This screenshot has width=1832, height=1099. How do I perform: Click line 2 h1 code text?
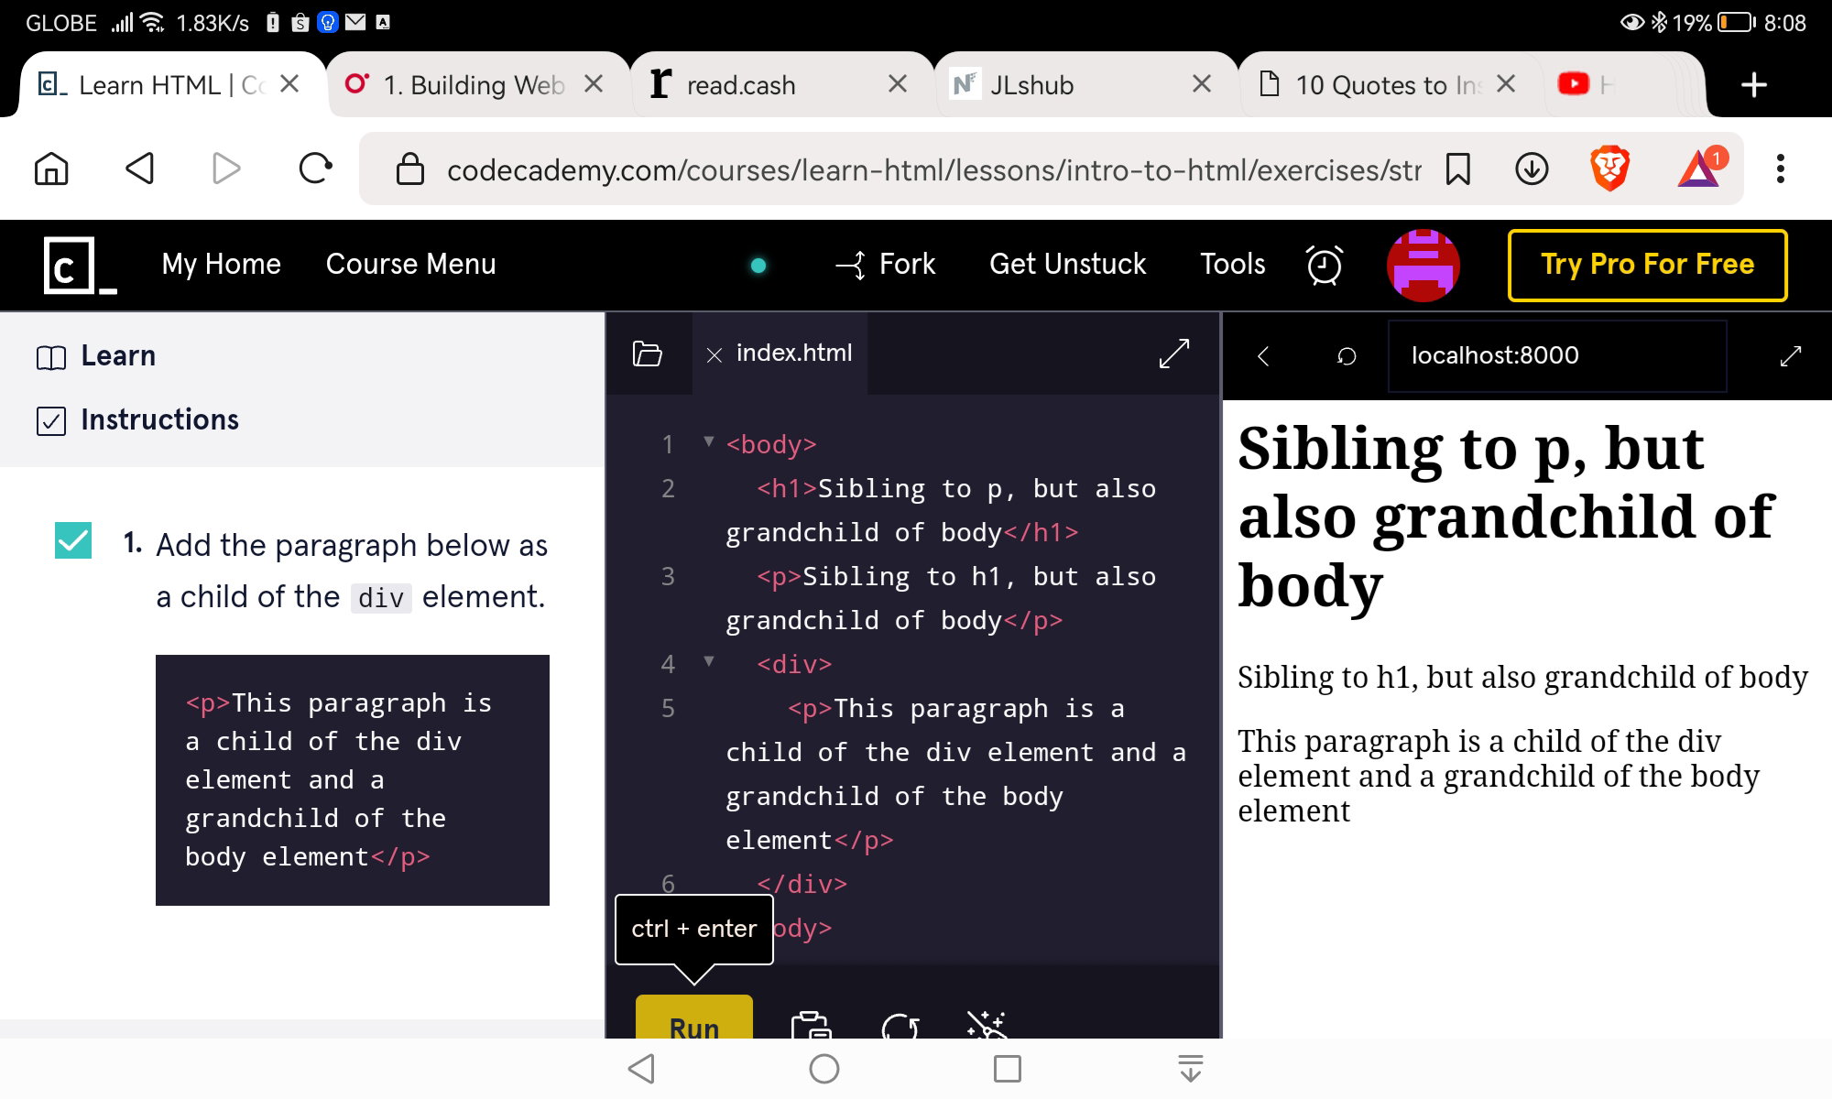941,510
